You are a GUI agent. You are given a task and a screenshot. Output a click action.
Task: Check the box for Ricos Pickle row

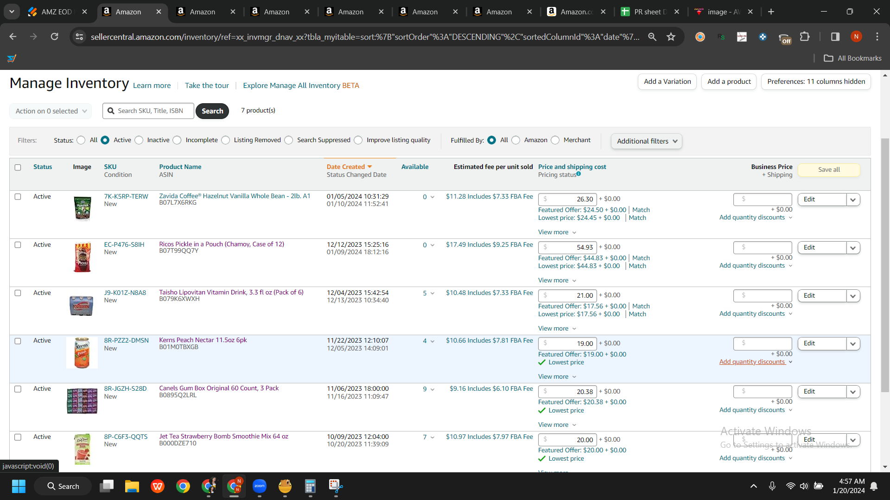[x=18, y=245]
